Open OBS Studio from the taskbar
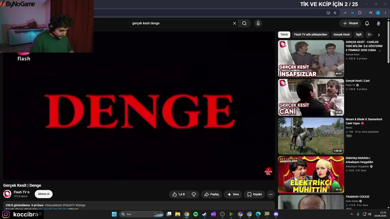 click(x=222, y=214)
